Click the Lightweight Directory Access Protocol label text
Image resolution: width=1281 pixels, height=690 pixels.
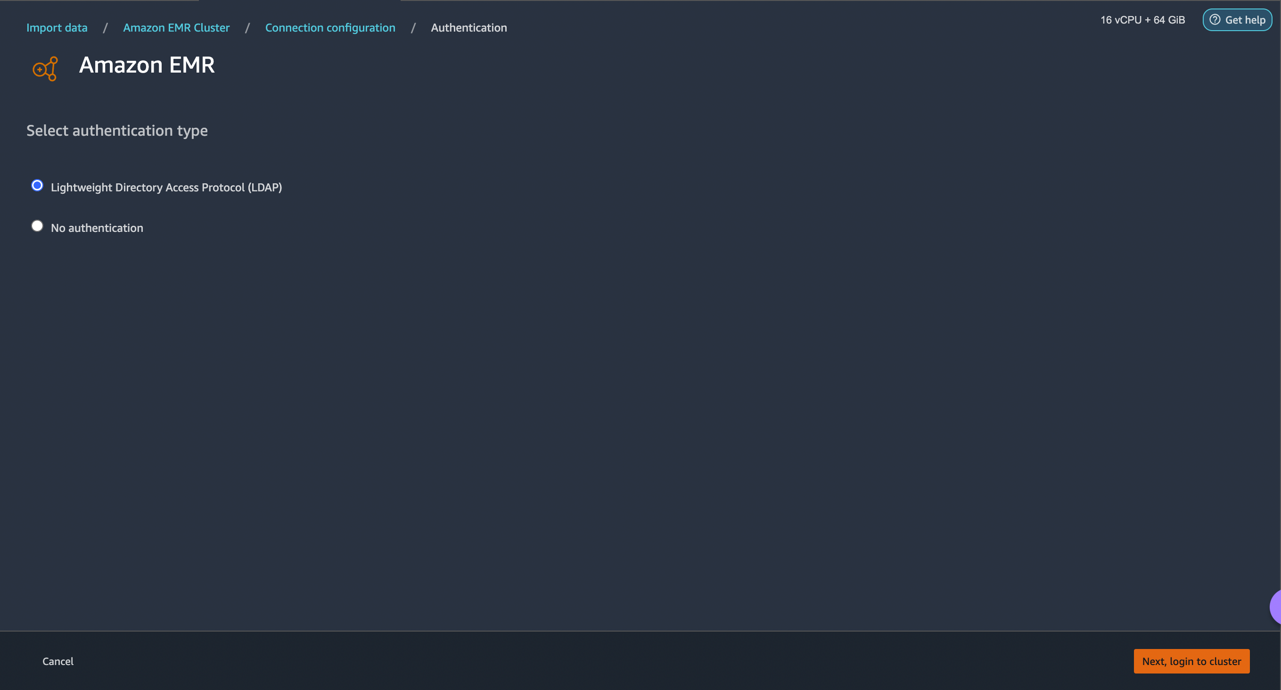pos(166,188)
